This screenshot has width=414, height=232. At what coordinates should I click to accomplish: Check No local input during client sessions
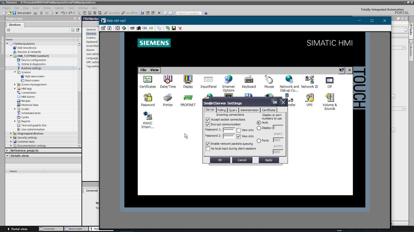(208, 149)
